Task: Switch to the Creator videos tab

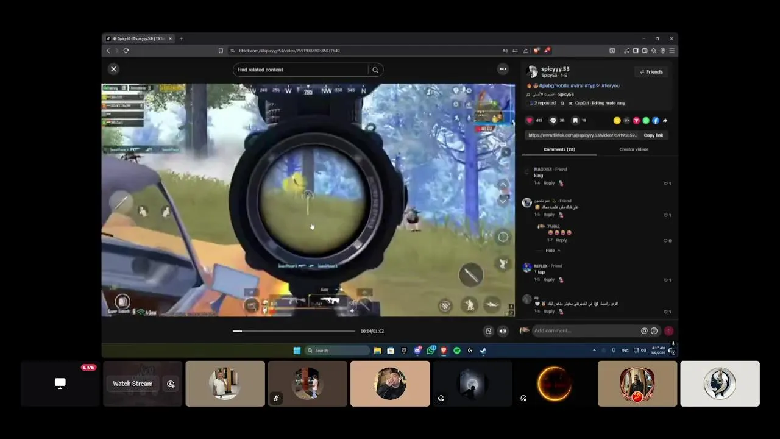Action: point(634,149)
